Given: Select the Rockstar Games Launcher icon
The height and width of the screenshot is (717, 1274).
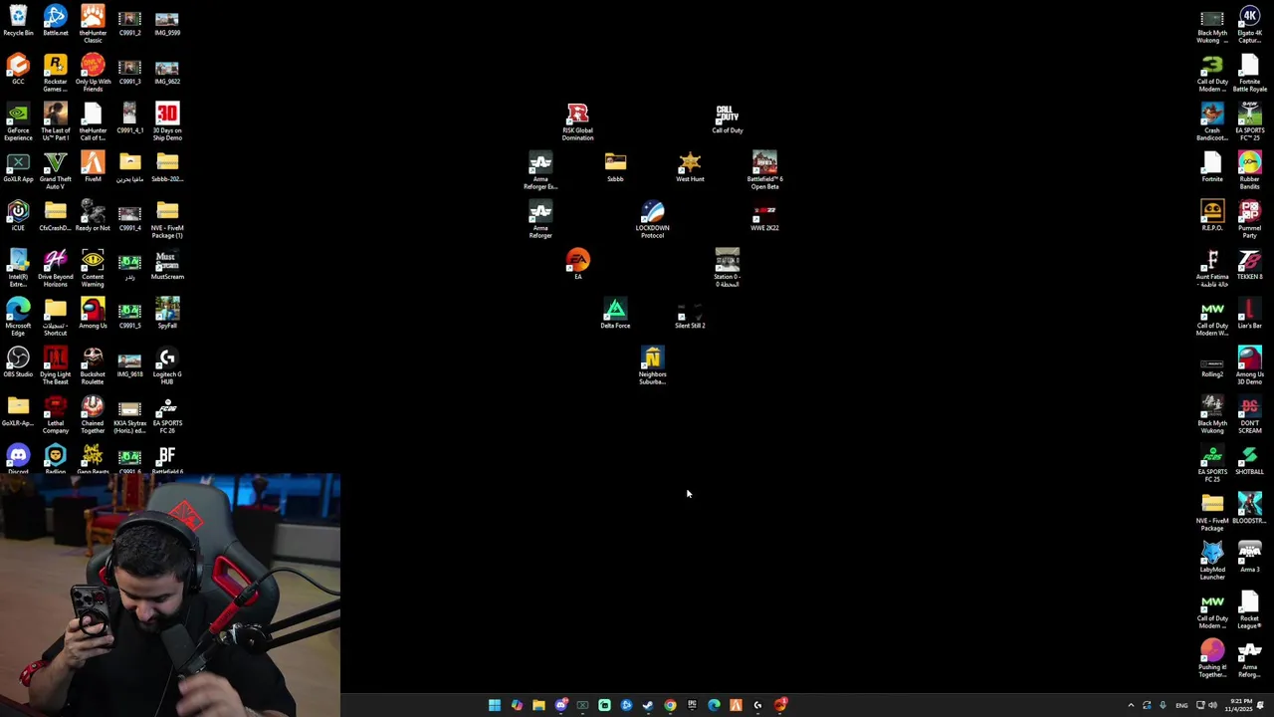Looking at the screenshot, I should click(x=56, y=73).
